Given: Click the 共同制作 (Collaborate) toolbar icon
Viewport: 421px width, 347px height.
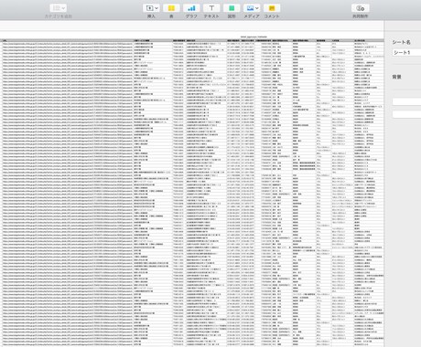Looking at the screenshot, I should click(x=361, y=8).
